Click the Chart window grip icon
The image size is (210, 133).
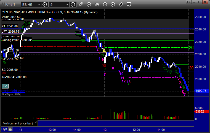(x=4, y=4)
